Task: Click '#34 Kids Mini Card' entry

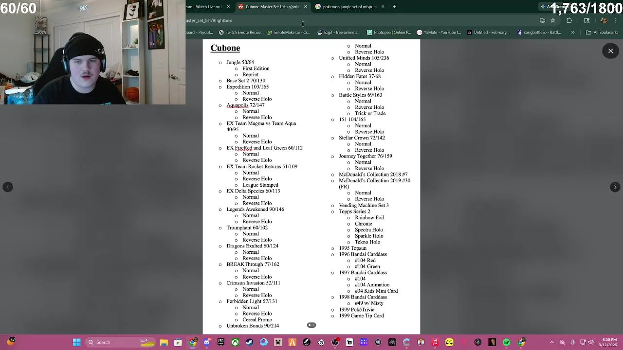Action: 376,291
